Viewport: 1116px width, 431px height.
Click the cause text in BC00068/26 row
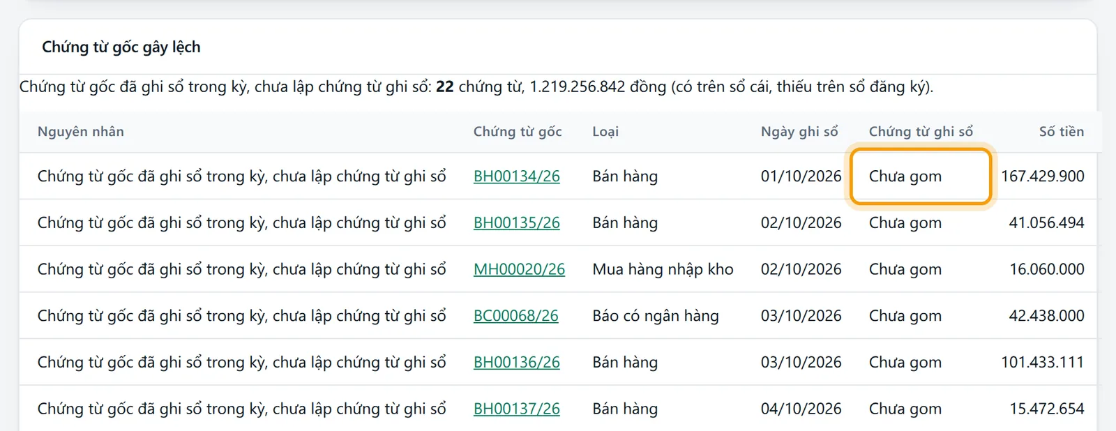point(242,316)
